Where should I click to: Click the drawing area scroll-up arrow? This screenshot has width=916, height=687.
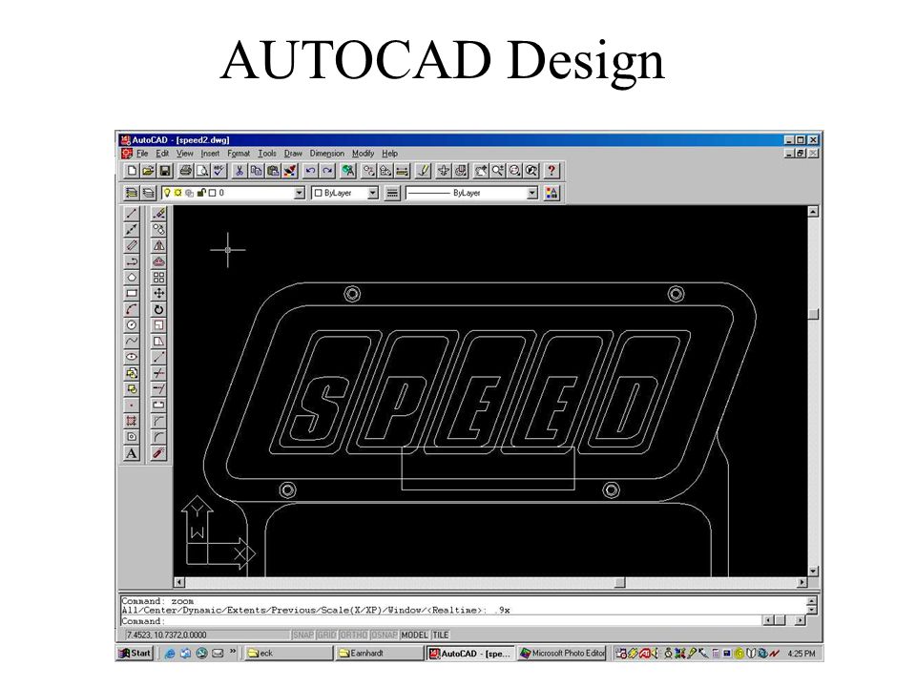(813, 212)
